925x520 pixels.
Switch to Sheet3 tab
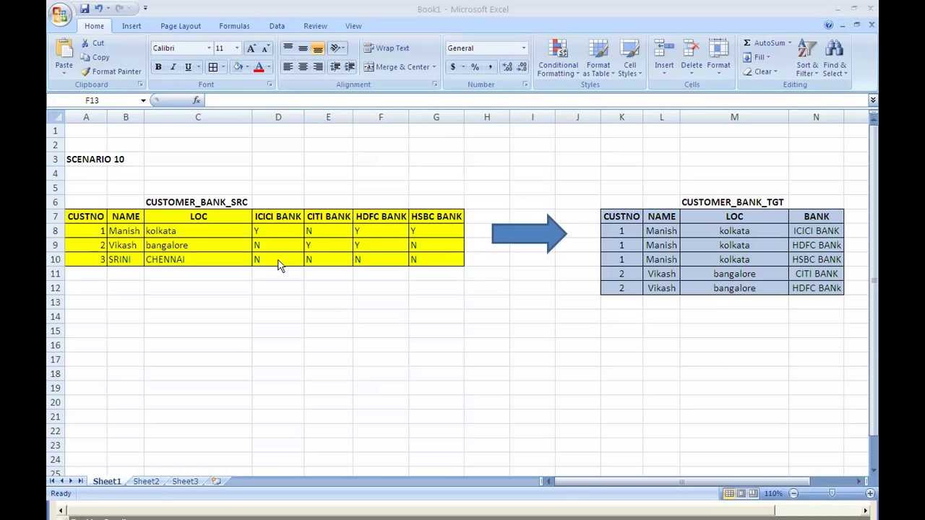point(185,481)
